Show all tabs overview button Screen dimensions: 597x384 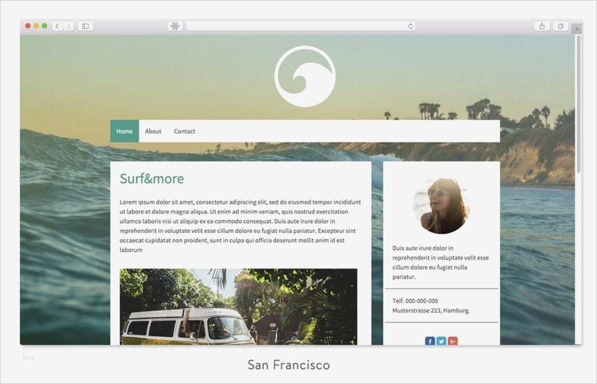coord(560,26)
